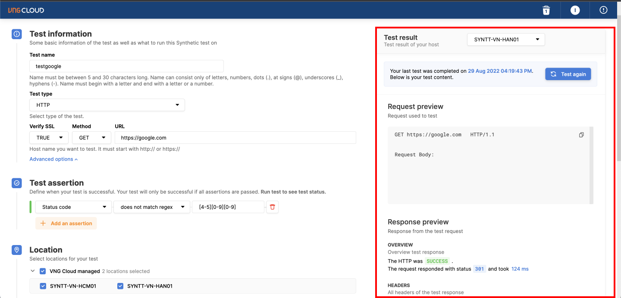
Task: Open the Verify SSL dropdown
Action: pos(49,138)
